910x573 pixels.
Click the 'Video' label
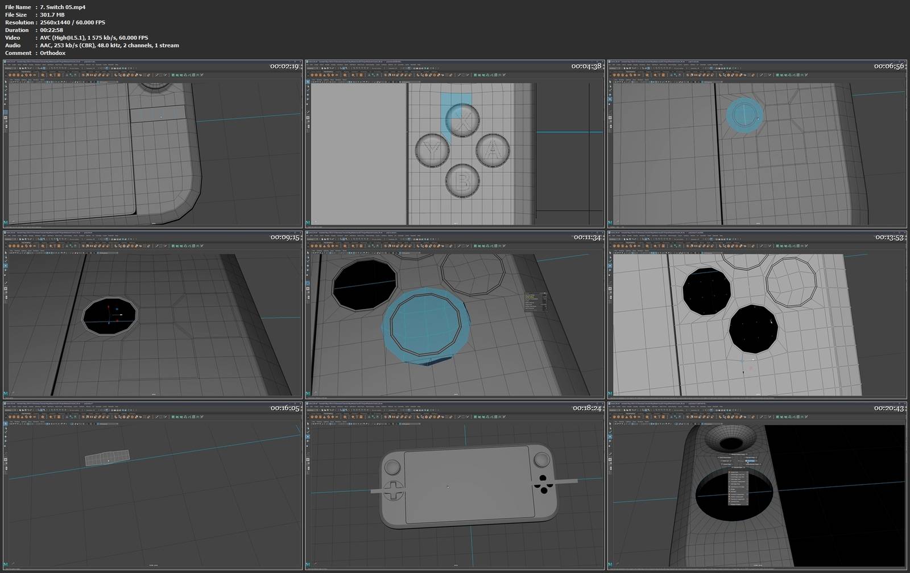point(13,38)
